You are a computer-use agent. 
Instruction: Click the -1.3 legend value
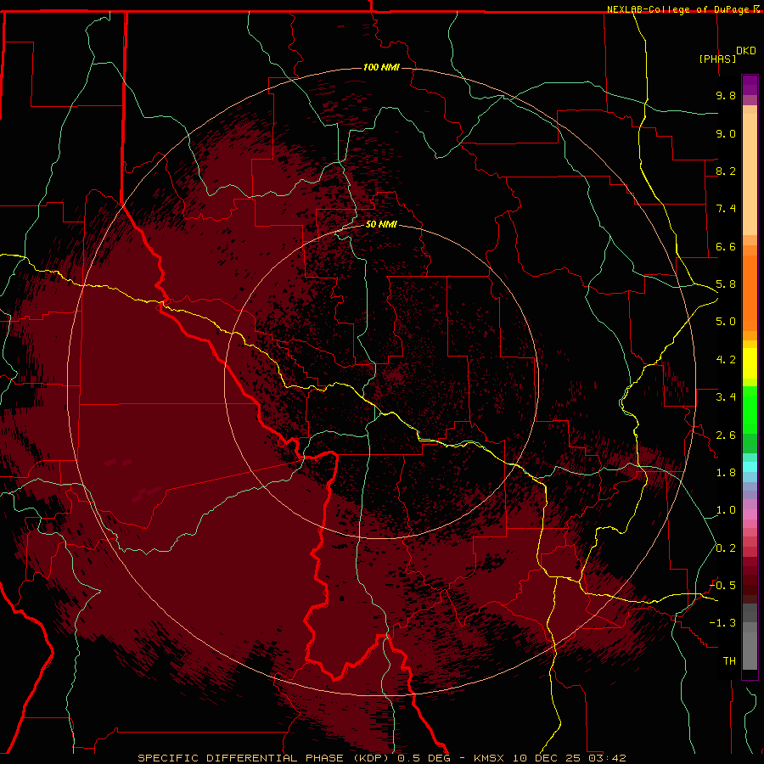click(x=722, y=623)
